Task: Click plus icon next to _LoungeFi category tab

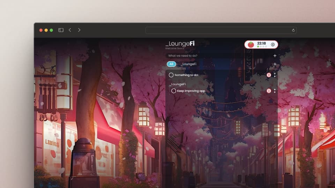Action: [275, 64]
